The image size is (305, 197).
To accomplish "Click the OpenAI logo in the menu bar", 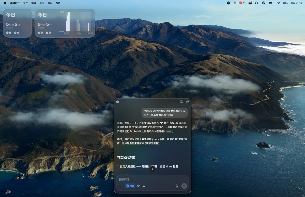I will pyautogui.click(x=235, y=3).
